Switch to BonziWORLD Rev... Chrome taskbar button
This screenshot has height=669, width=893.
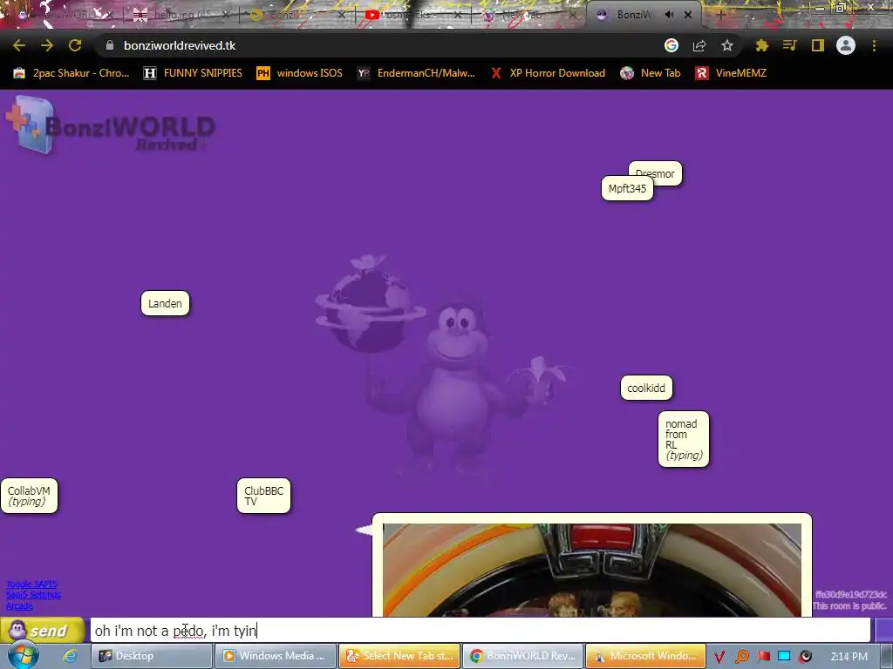pyautogui.click(x=523, y=656)
